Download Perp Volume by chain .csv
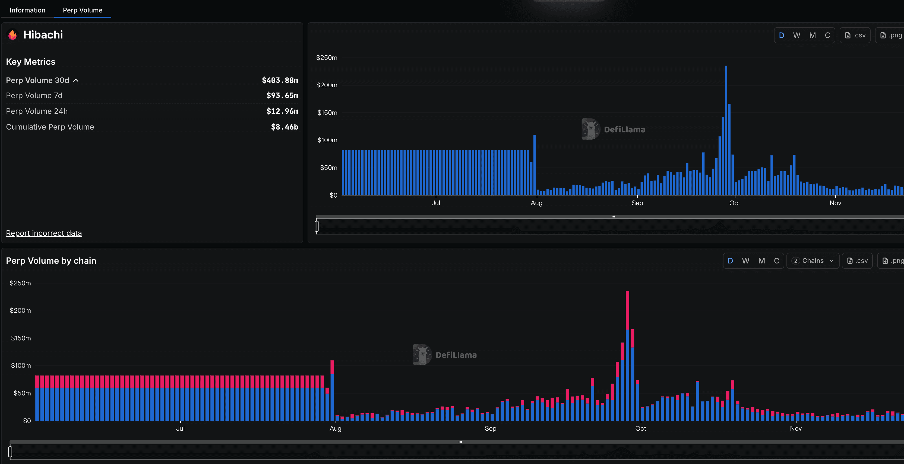 click(x=857, y=261)
